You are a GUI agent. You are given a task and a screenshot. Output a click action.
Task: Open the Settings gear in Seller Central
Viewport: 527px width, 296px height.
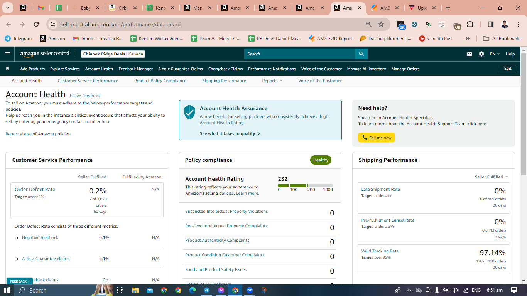point(481,54)
